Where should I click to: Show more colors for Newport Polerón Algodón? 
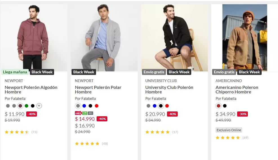[39, 106]
